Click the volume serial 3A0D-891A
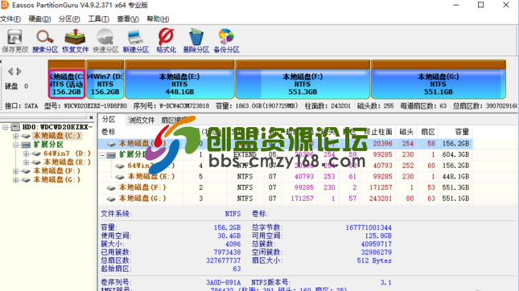The image size is (519, 291). tap(224, 282)
